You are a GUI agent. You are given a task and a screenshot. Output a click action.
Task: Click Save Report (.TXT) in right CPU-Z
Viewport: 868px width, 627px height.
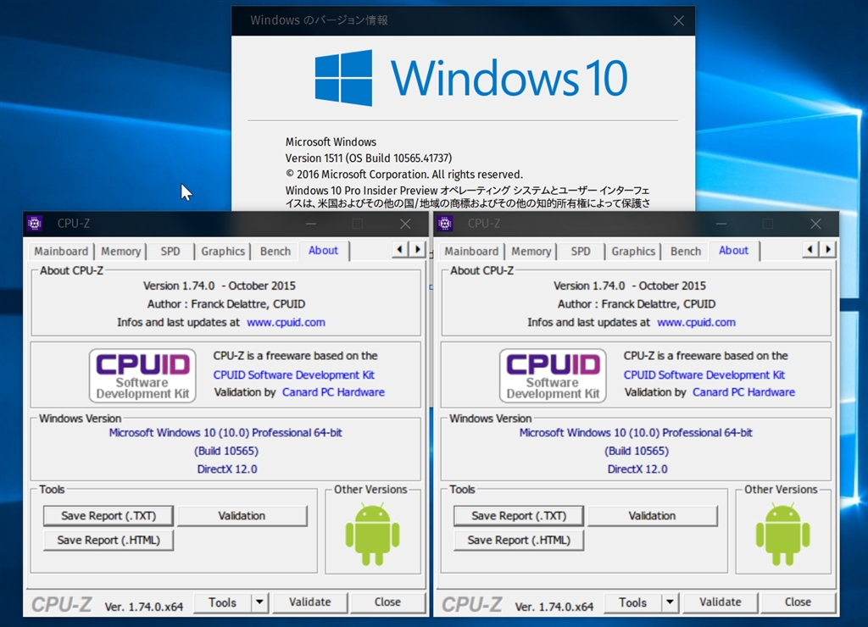click(x=519, y=516)
